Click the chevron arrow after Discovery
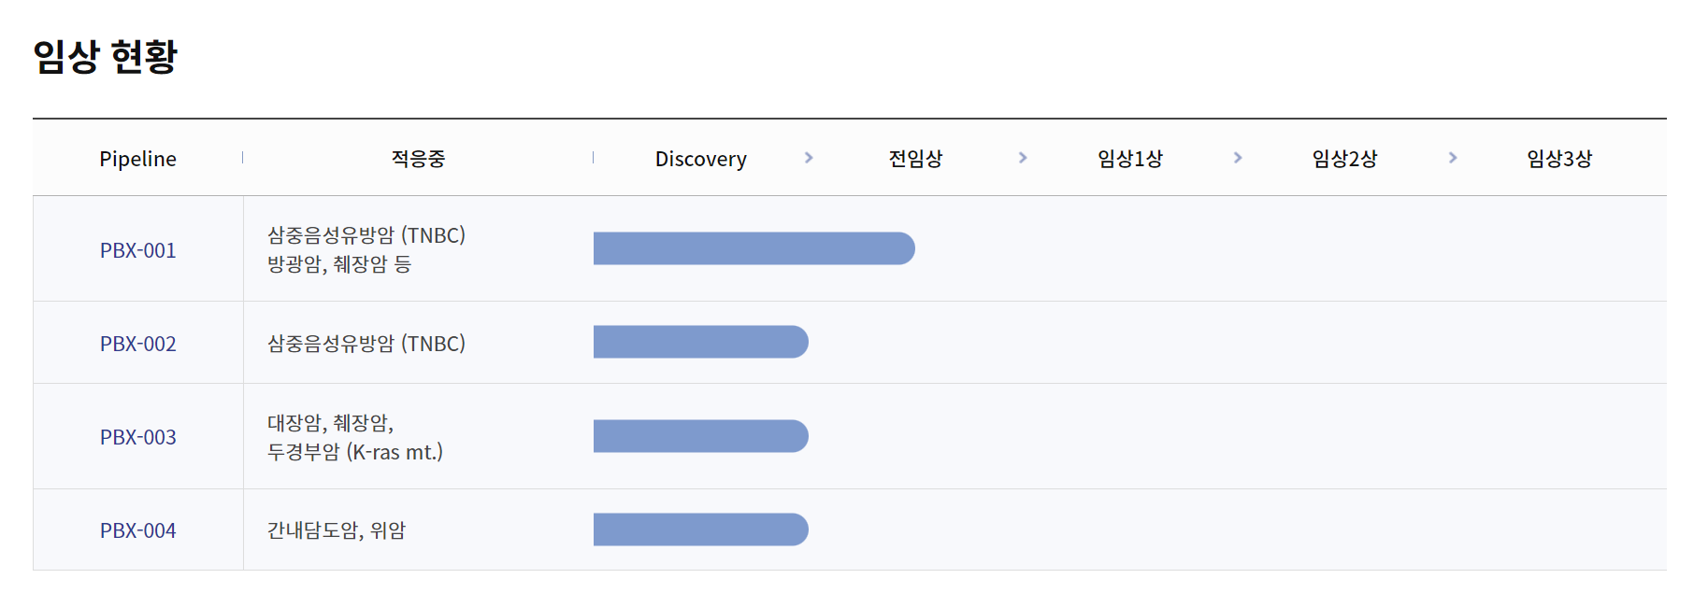Screen dimensions: 1694x607 click(809, 158)
